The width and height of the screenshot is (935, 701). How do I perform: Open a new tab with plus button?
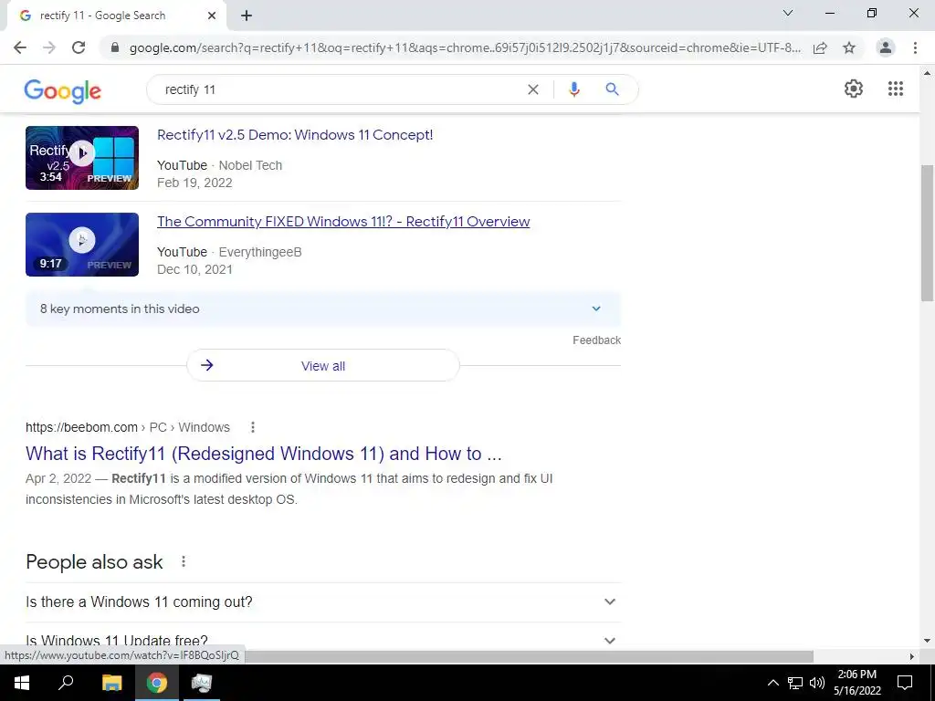[247, 16]
